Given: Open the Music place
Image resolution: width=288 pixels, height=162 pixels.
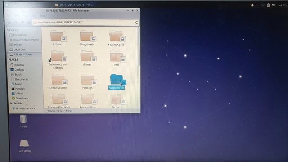Looking at the screenshot, I should [16, 84].
